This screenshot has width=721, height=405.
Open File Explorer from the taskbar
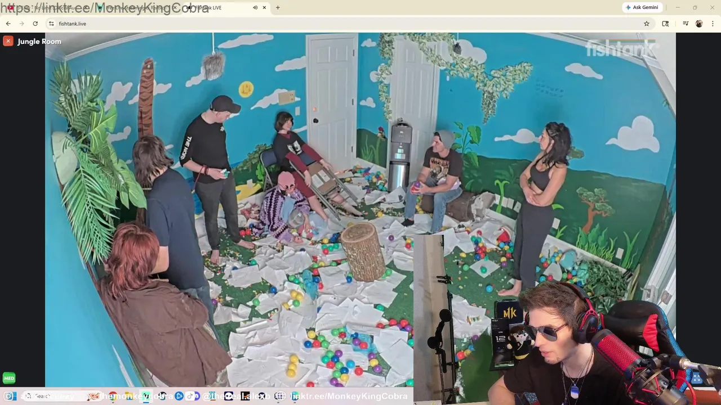[x=129, y=396]
